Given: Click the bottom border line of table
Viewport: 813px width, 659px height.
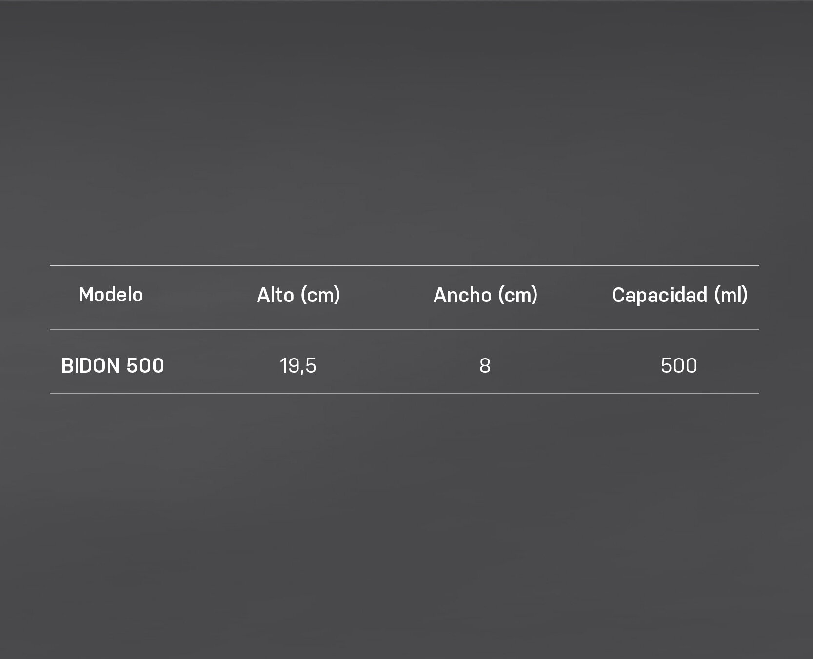Looking at the screenshot, I should coord(404,393).
